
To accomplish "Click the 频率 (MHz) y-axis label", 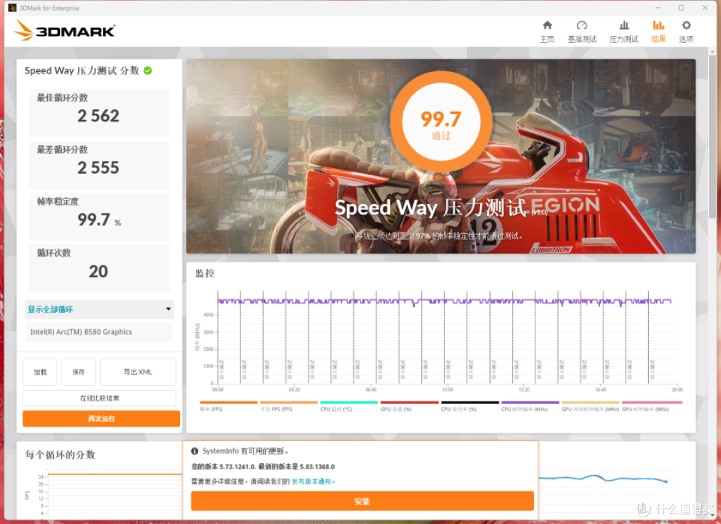I will 197,337.
